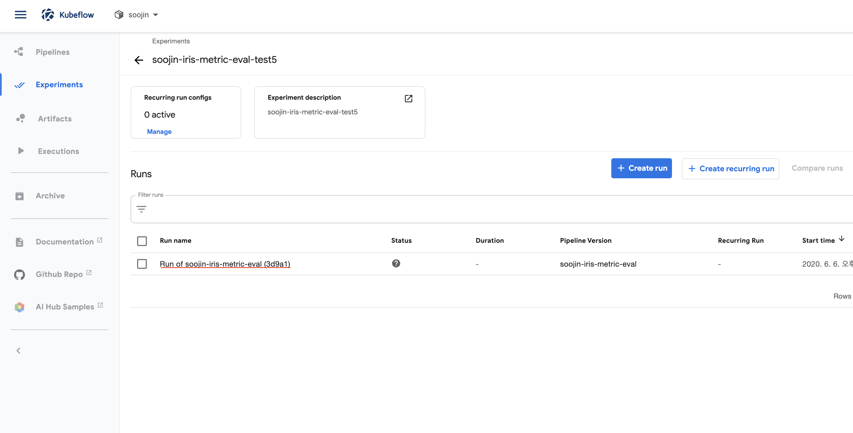Collapse the sidebar with the chevron
The image size is (853, 433).
click(x=18, y=351)
